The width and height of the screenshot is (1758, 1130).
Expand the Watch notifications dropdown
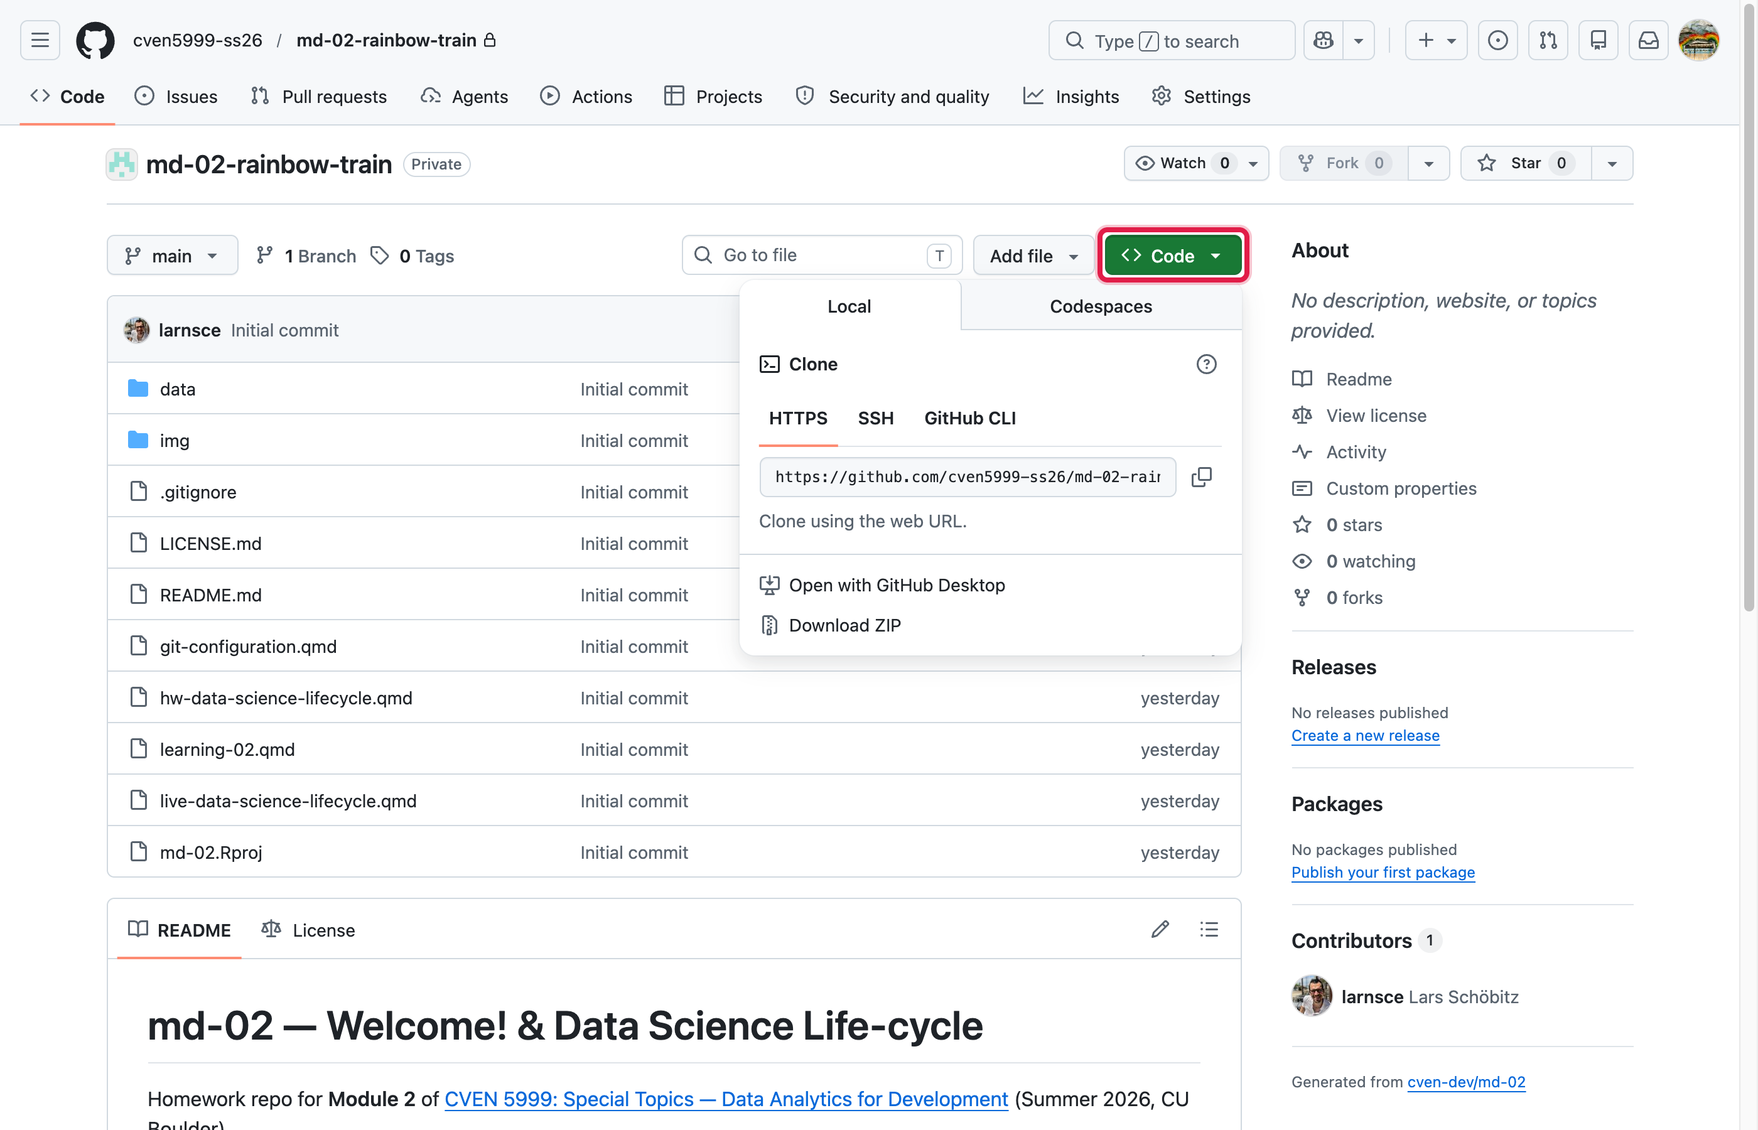1196,163
